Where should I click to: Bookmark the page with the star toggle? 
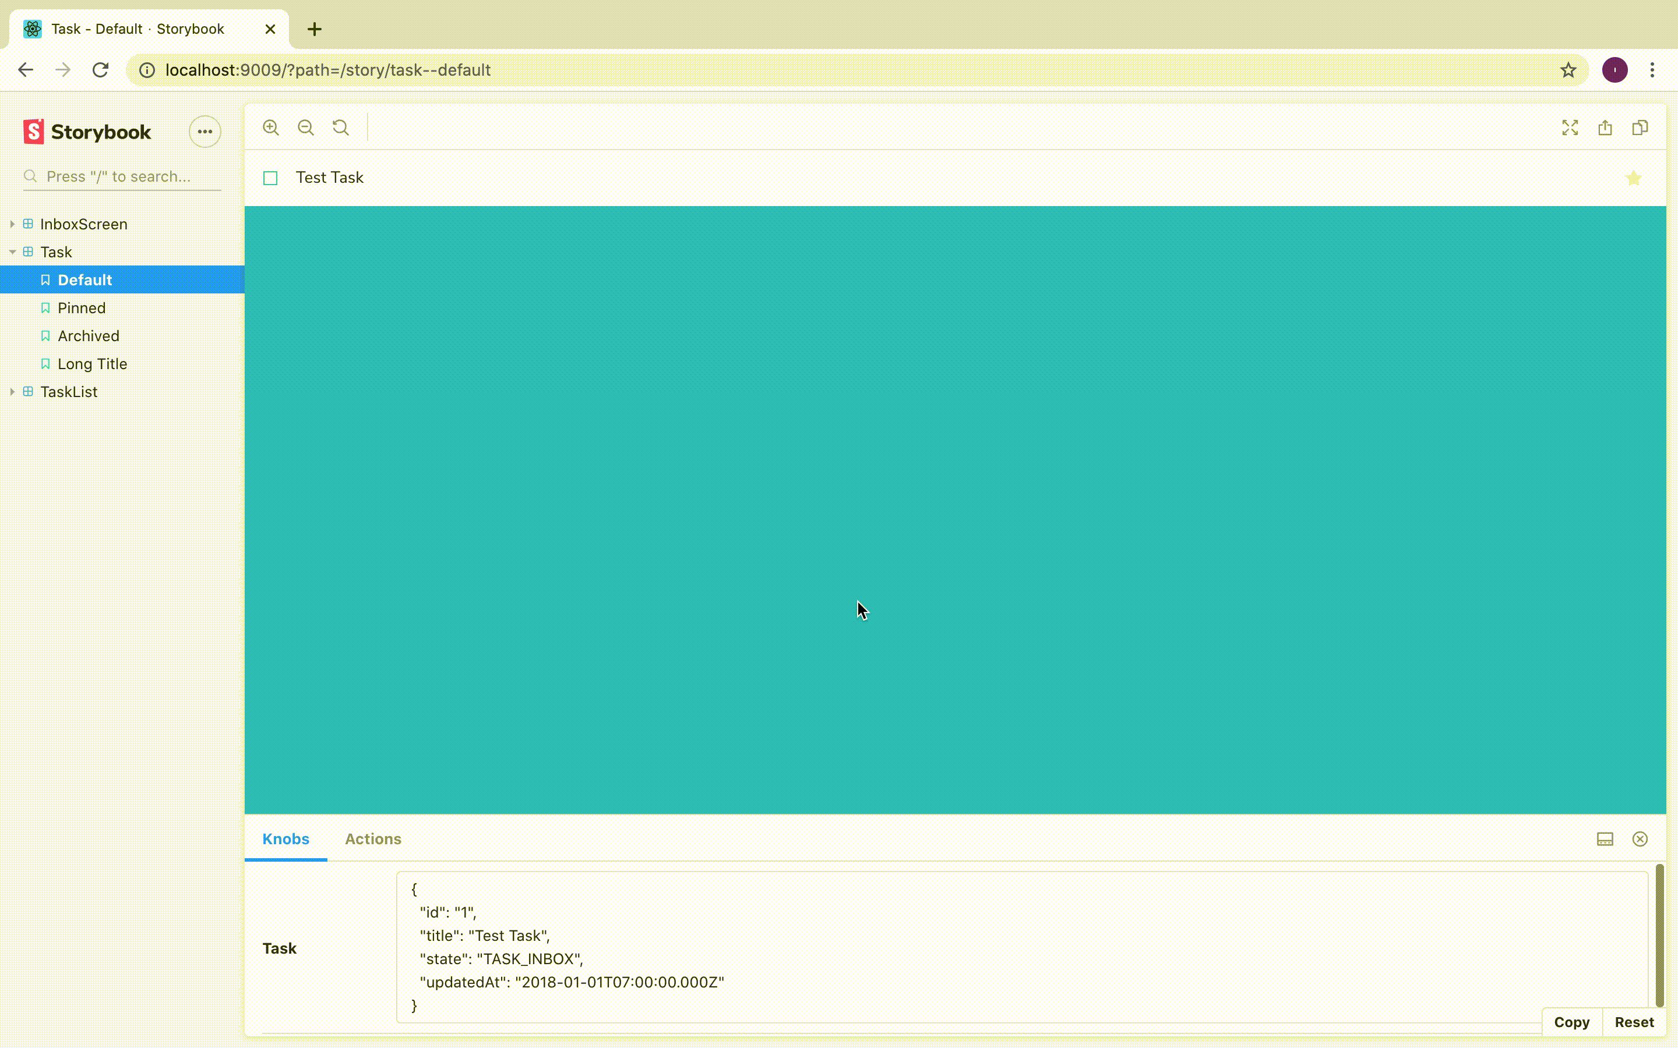(1568, 69)
